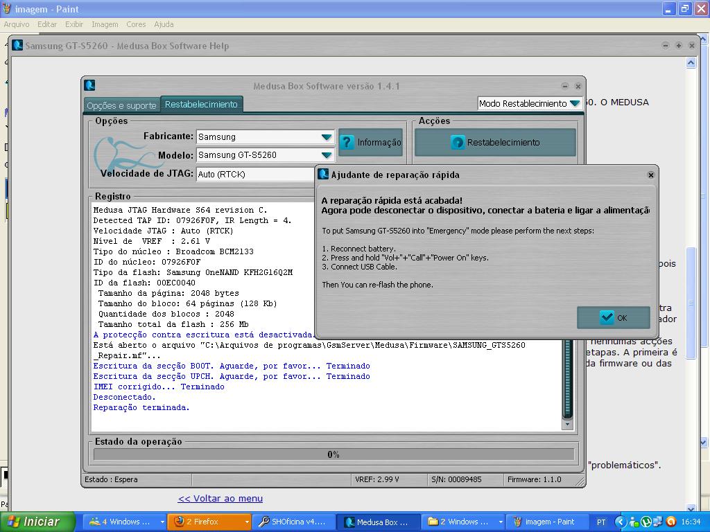Viewport: 710px width, 532px height.
Task: Click the Estado da operação 0% progress bar
Action: click(334, 454)
